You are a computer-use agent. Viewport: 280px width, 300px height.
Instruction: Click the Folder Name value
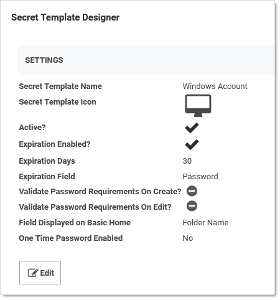click(x=205, y=223)
